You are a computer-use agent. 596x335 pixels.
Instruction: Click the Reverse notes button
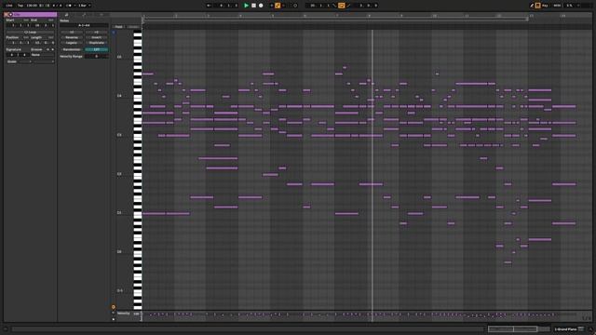[72, 37]
